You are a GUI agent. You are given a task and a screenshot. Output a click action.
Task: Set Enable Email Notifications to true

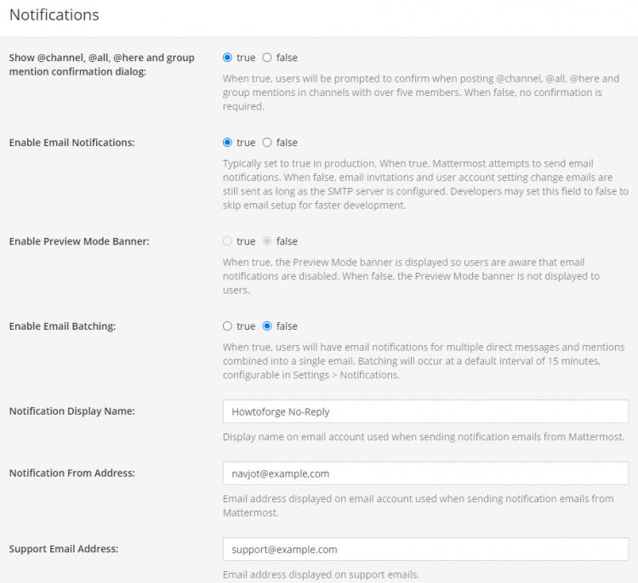pos(227,143)
